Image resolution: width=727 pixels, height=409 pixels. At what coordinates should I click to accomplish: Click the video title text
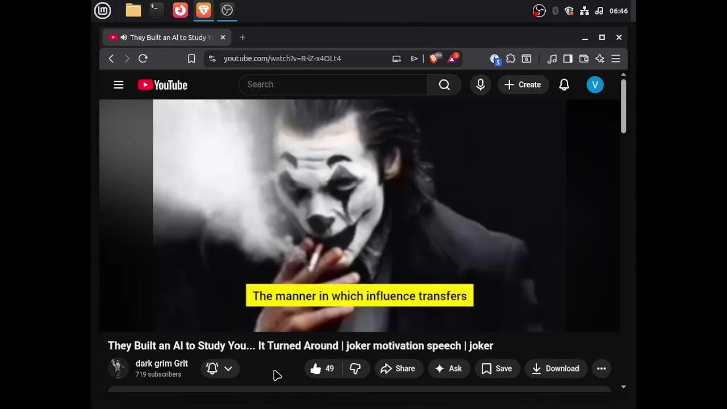[x=300, y=345]
